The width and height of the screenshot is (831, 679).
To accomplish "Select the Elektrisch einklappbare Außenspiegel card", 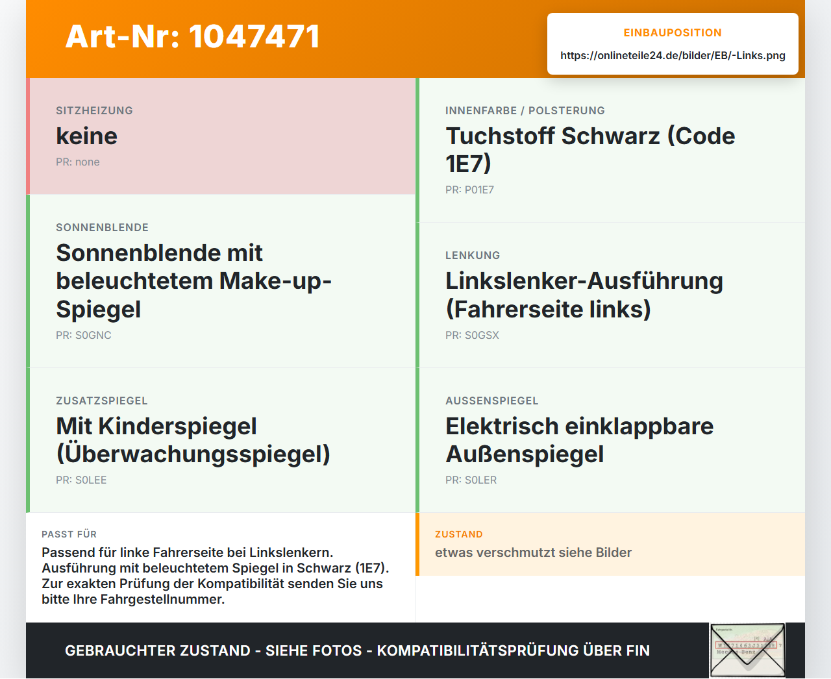I will pos(610,440).
